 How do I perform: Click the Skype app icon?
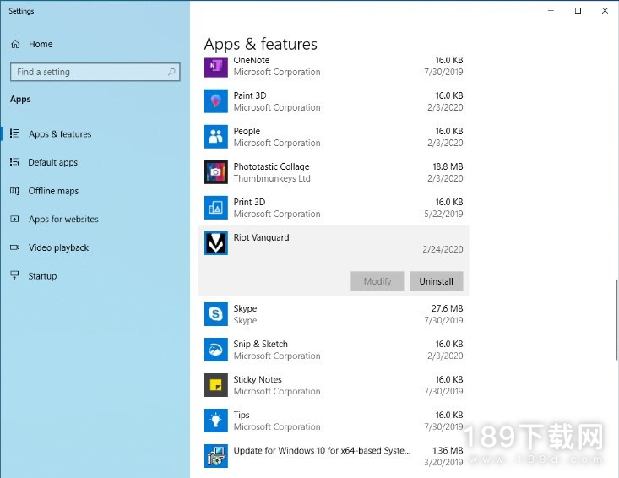tap(216, 314)
